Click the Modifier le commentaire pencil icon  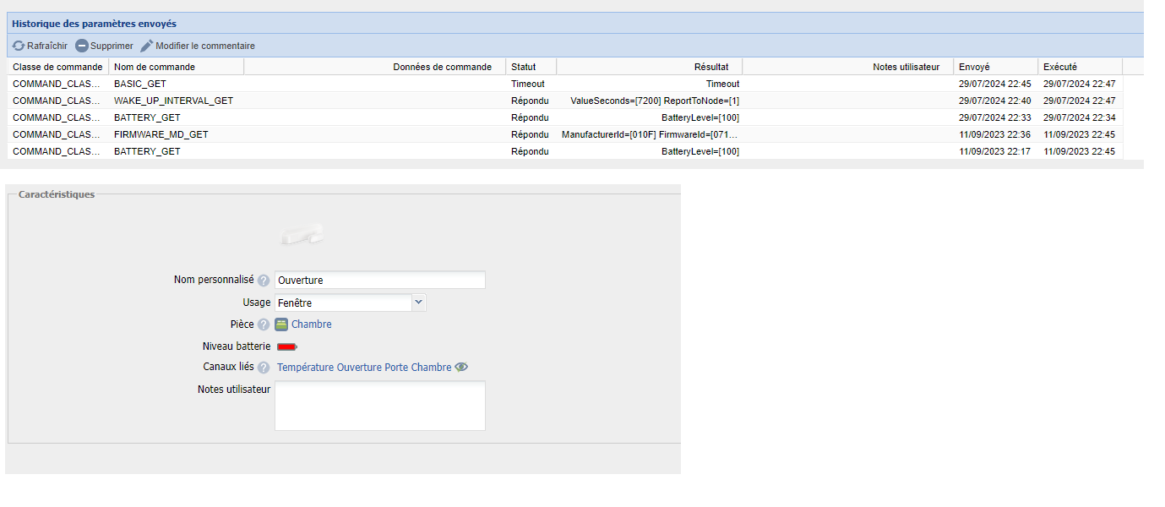[x=147, y=46]
